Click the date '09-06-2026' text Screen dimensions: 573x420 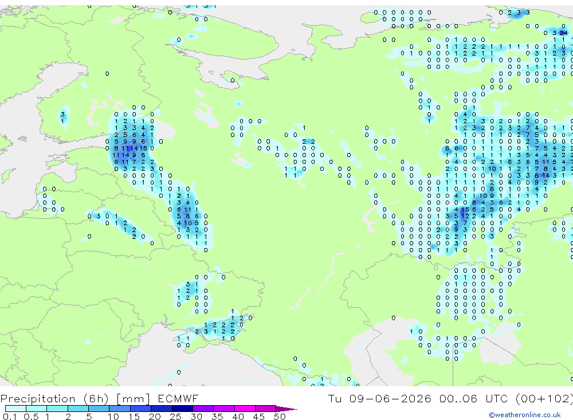point(390,399)
